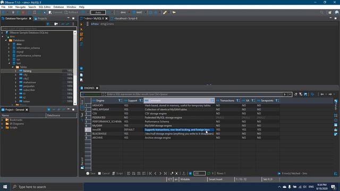
Task: Go to first row of results
Action: (x=150, y=173)
